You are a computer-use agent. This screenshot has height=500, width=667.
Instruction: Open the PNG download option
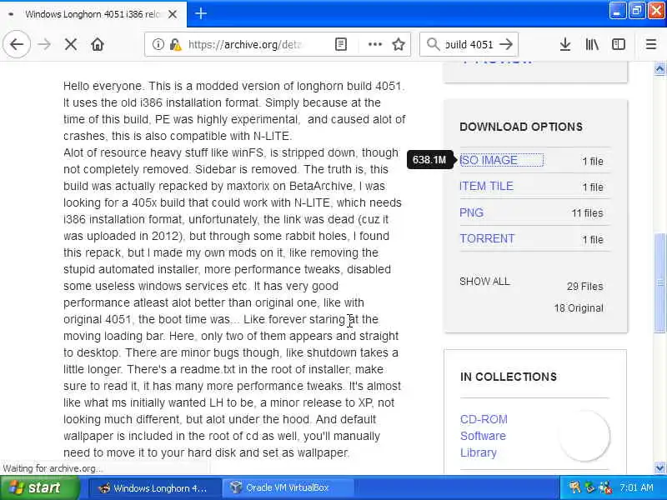(x=471, y=212)
